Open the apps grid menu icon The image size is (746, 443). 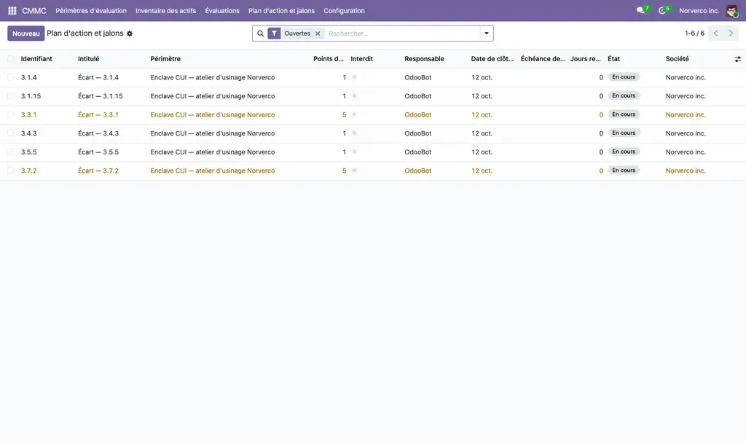(12, 10)
